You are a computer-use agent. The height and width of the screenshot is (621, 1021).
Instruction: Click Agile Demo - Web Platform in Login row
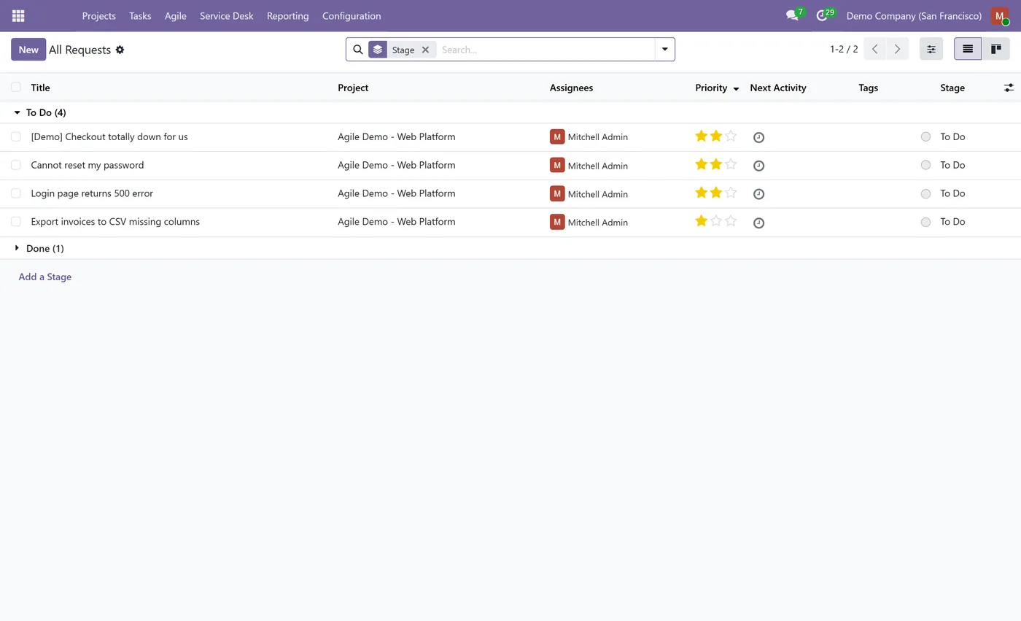tap(397, 193)
